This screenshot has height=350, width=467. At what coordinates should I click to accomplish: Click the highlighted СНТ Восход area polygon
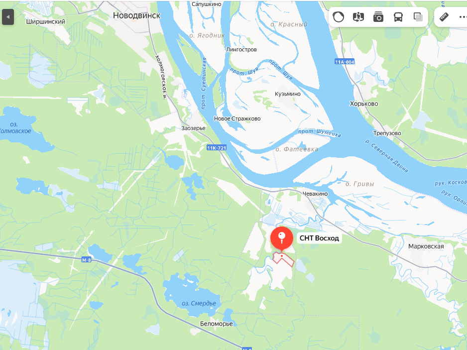[284, 259]
